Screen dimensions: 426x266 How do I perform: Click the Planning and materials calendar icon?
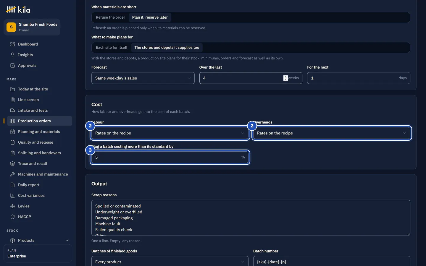coord(12,132)
